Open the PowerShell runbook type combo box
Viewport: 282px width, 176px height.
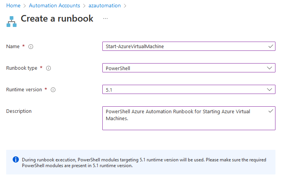point(189,68)
